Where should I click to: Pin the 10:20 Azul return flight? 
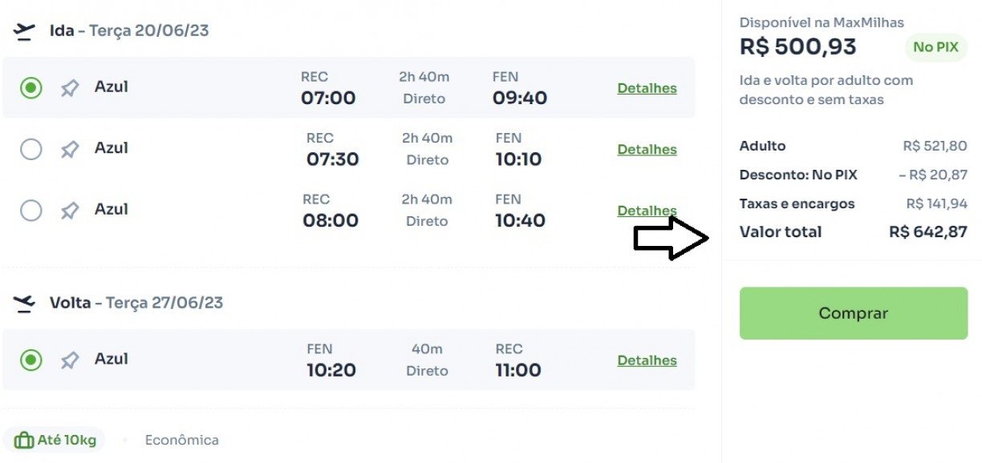(70, 360)
